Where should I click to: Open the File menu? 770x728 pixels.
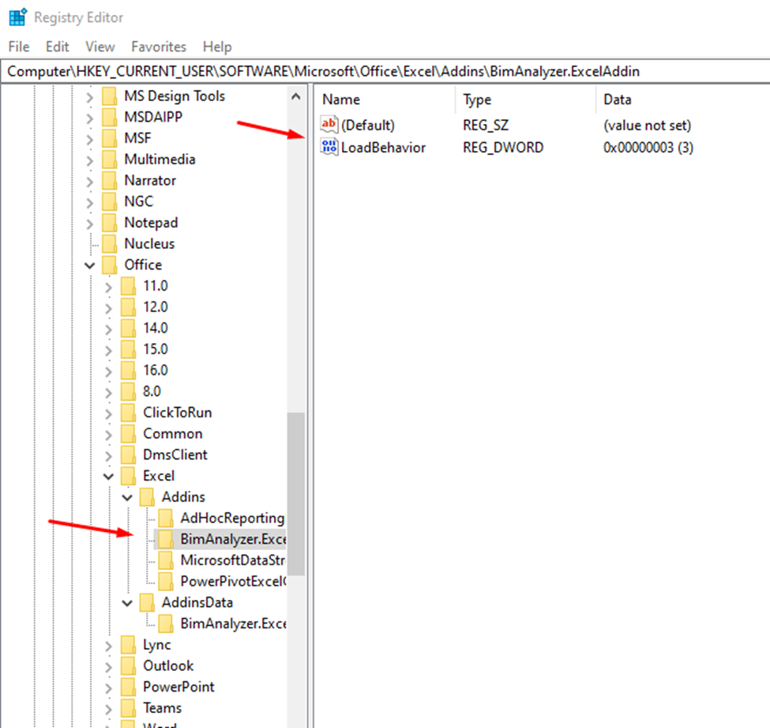(19, 47)
